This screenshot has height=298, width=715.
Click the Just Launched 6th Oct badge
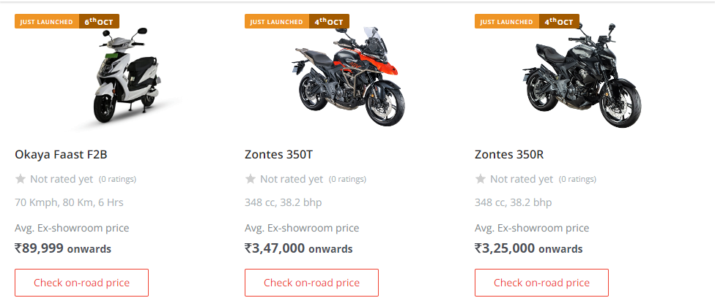(x=67, y=22)
